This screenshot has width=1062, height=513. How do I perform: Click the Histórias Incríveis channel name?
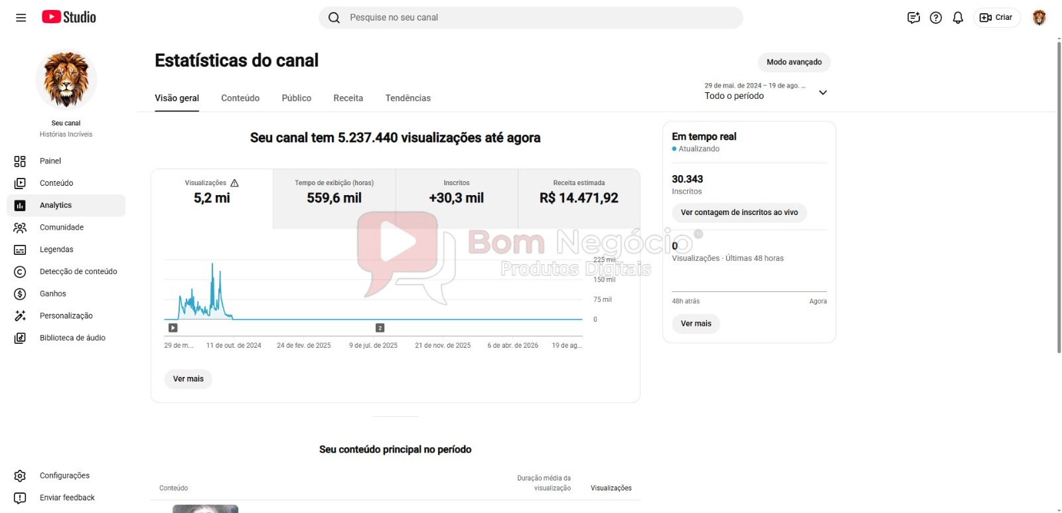coord(66,134)
